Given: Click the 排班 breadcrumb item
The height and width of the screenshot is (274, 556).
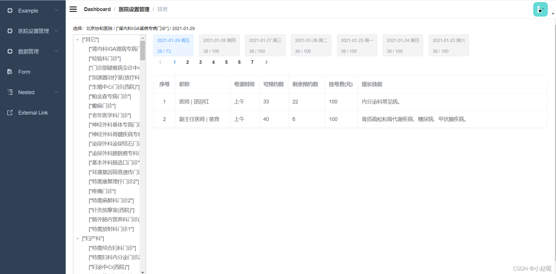Looking at the screenshot, I should pyautogui.click(x=163, y=9).
